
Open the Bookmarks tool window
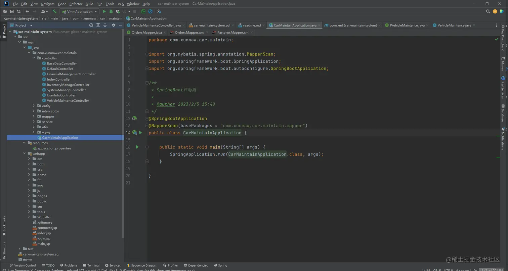click(x=4, y=226)
